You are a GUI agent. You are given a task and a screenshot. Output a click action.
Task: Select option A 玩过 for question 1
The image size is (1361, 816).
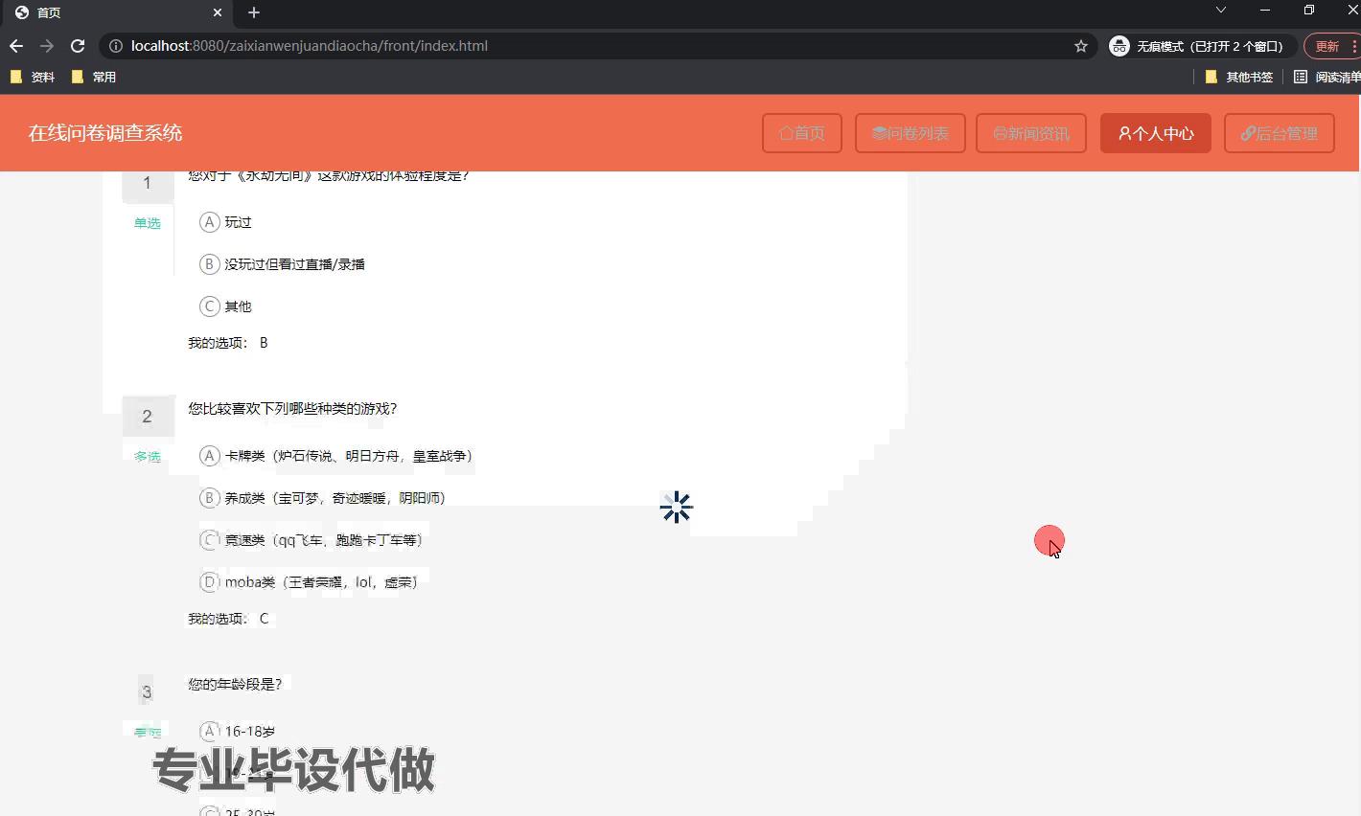click(x=210, y=222)
